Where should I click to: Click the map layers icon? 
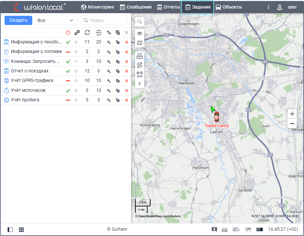140,43
